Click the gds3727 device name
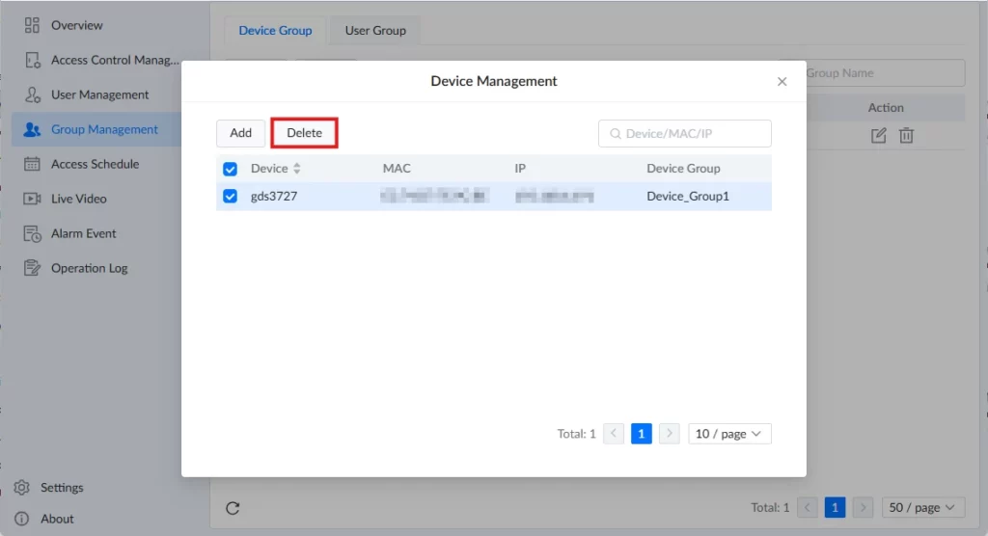The height and width of the screenshot is (536, 988). [274, 196]
